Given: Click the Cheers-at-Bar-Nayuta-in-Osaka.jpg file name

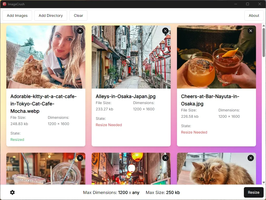Looking at the screenshot, I should [x=210, y=100].
